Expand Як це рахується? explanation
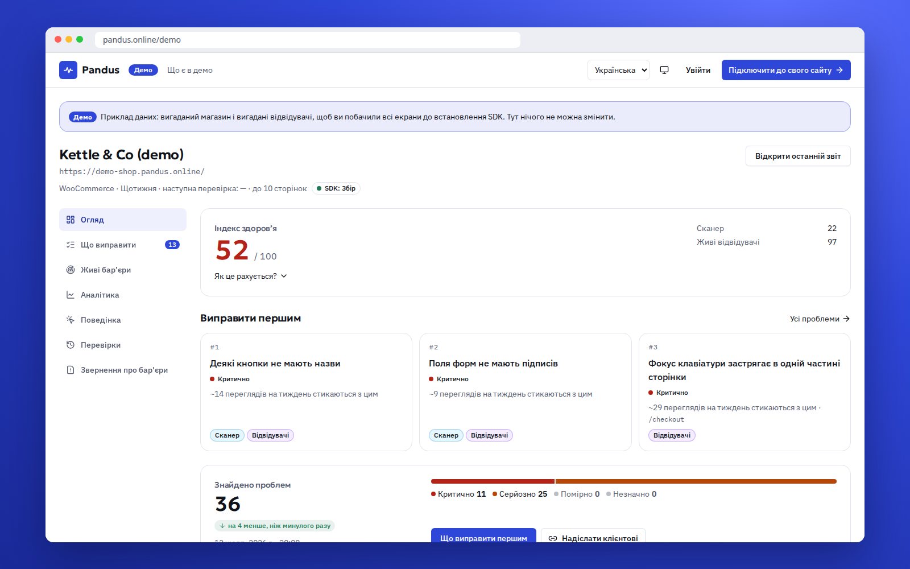 tap(251, 276)
